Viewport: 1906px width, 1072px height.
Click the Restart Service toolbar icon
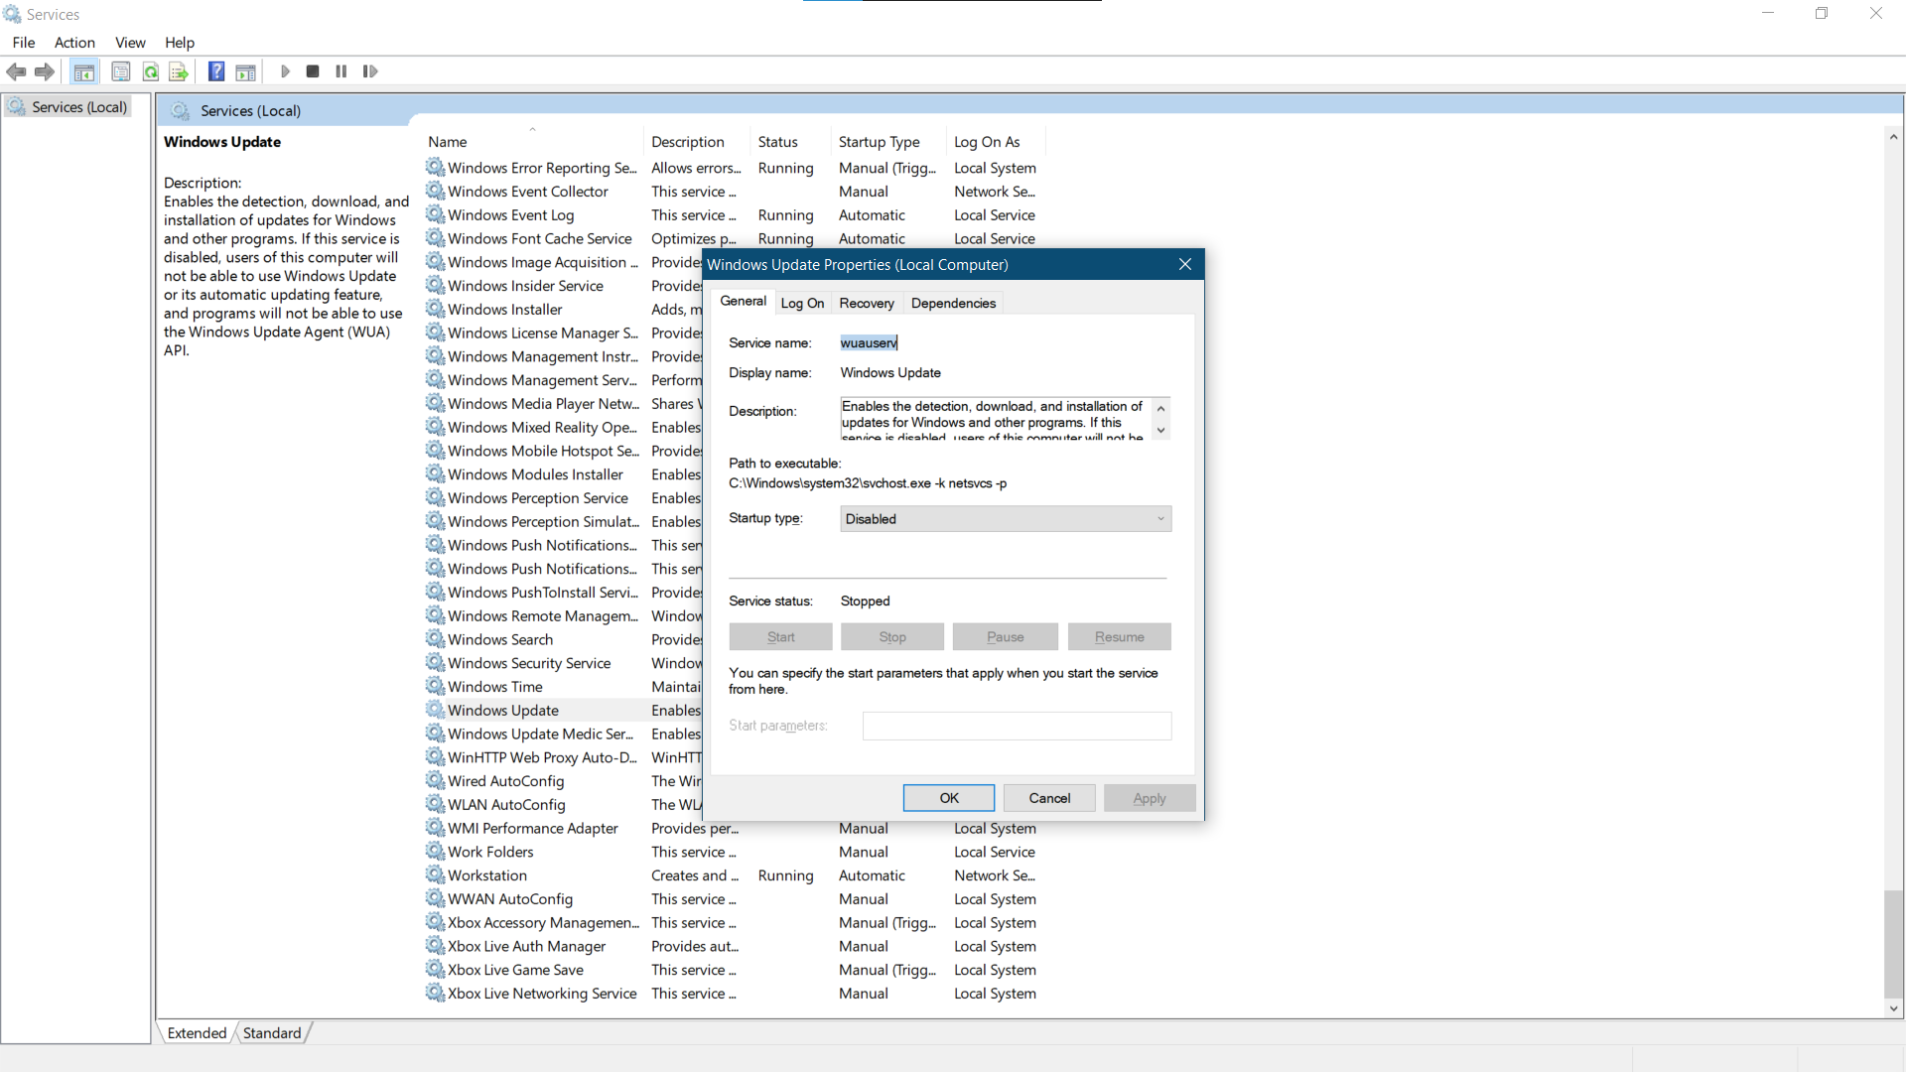click(370, 71)
